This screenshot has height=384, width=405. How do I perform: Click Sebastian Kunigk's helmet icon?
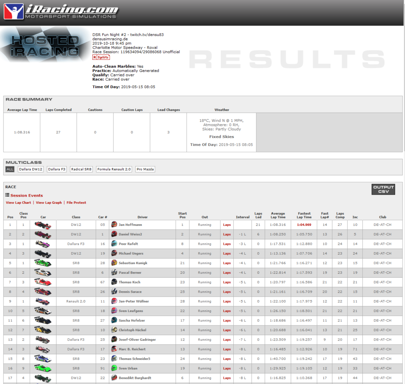tap(114, 263)
